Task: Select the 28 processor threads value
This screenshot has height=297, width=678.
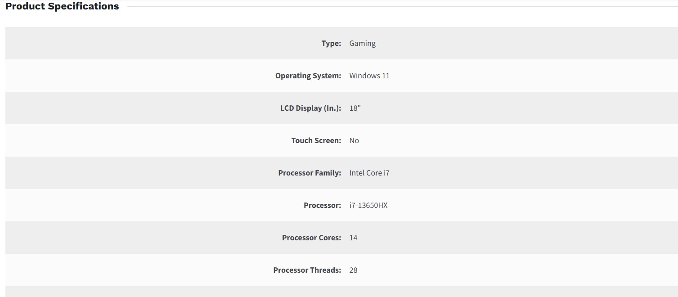Action: (x=353, y=270)
